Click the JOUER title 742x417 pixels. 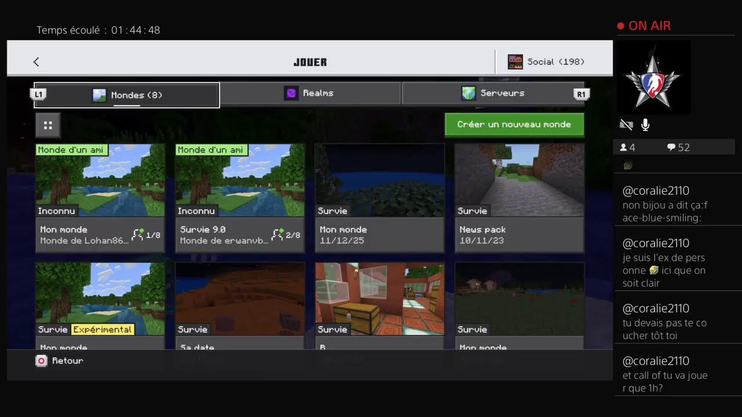point(310,62)
